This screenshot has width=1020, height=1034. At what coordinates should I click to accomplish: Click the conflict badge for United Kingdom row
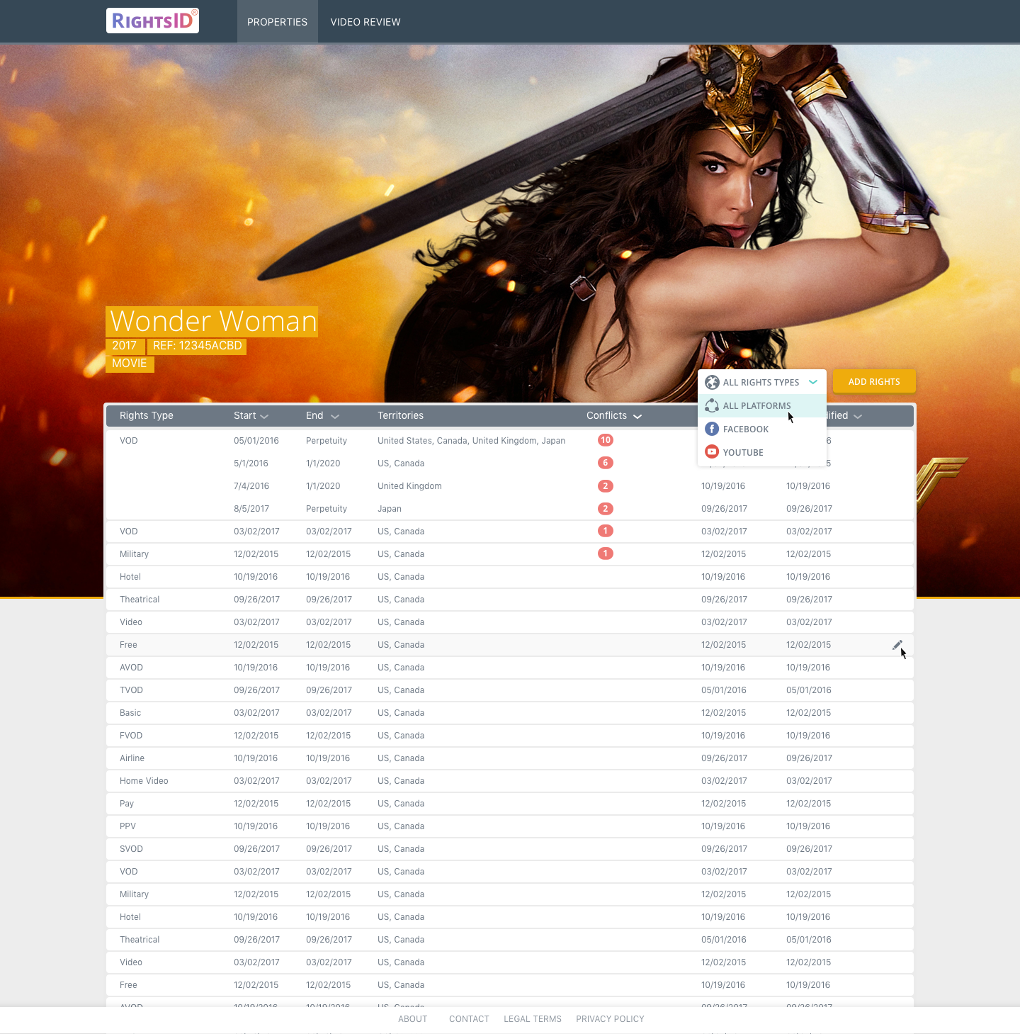(x=606, y=486)
